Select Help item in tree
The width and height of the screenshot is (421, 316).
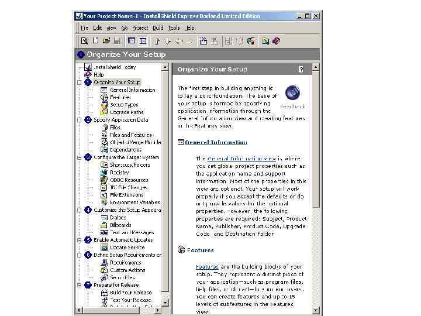(x=99, y=75)
